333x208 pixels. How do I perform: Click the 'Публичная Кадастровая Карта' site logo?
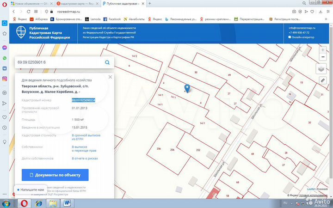click(x=43, y=33)
